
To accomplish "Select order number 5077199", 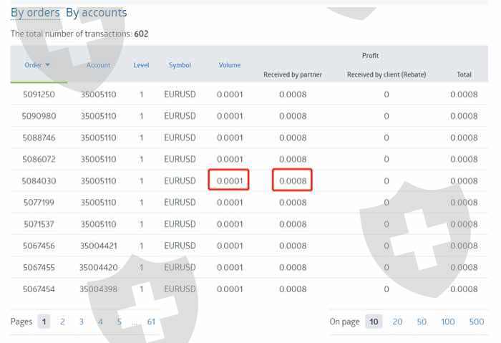I will [x=39, y=203].
